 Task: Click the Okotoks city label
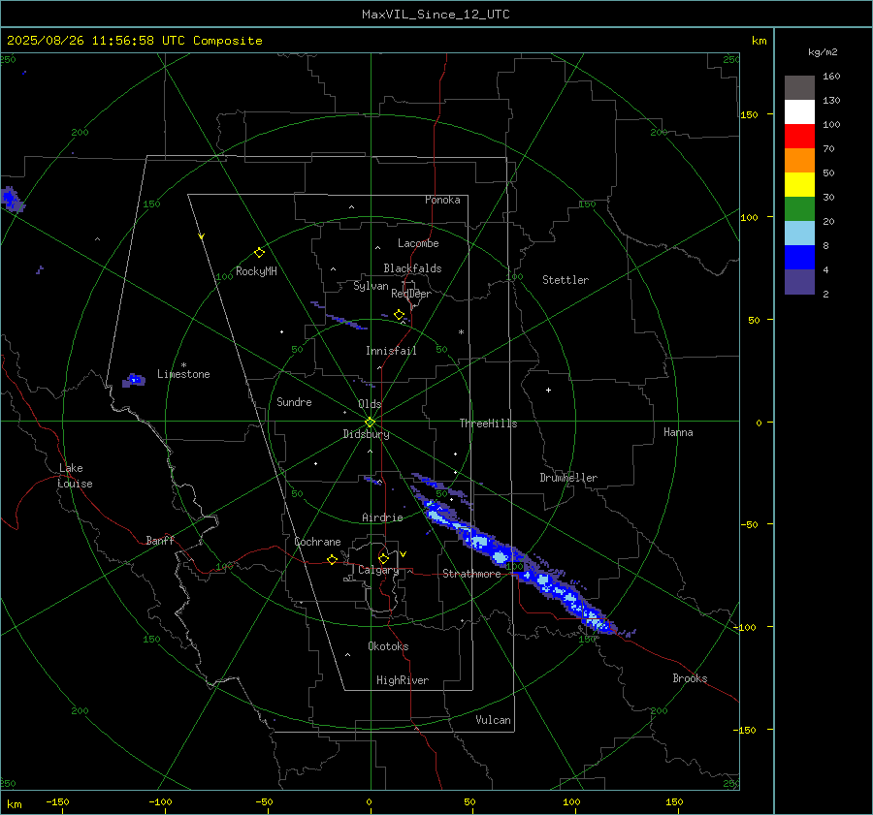click(388, 646)
